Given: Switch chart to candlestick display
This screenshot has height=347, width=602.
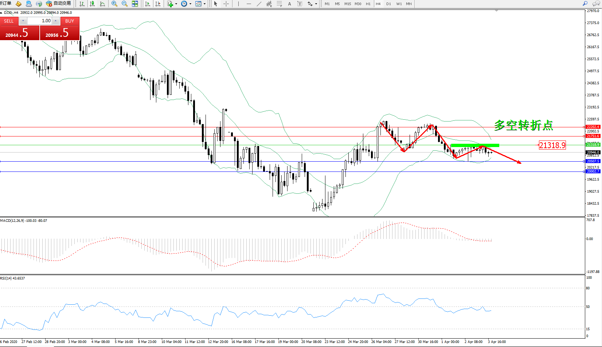Looking at the screenshot, I should coord(92,4).
